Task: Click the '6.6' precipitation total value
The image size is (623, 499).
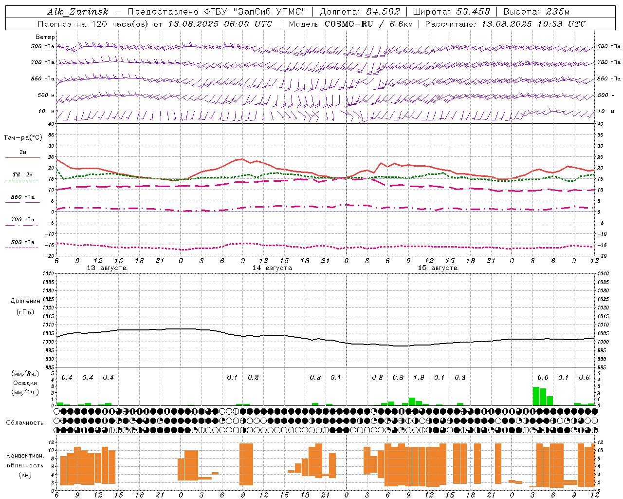Action: pyautogui.click(x=543, y=378)
